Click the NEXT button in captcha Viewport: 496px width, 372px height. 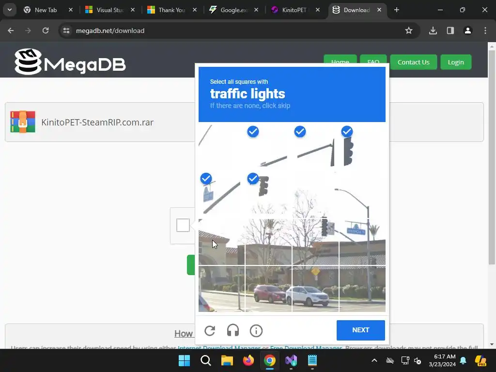coord(360,330)
